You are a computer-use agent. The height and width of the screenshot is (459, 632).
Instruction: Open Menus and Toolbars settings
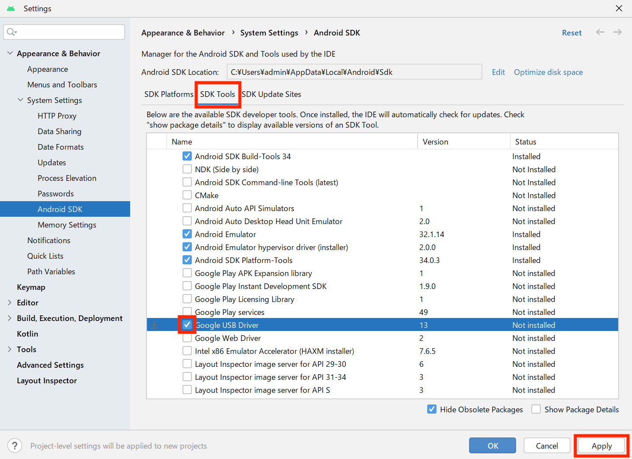(62, 85)
